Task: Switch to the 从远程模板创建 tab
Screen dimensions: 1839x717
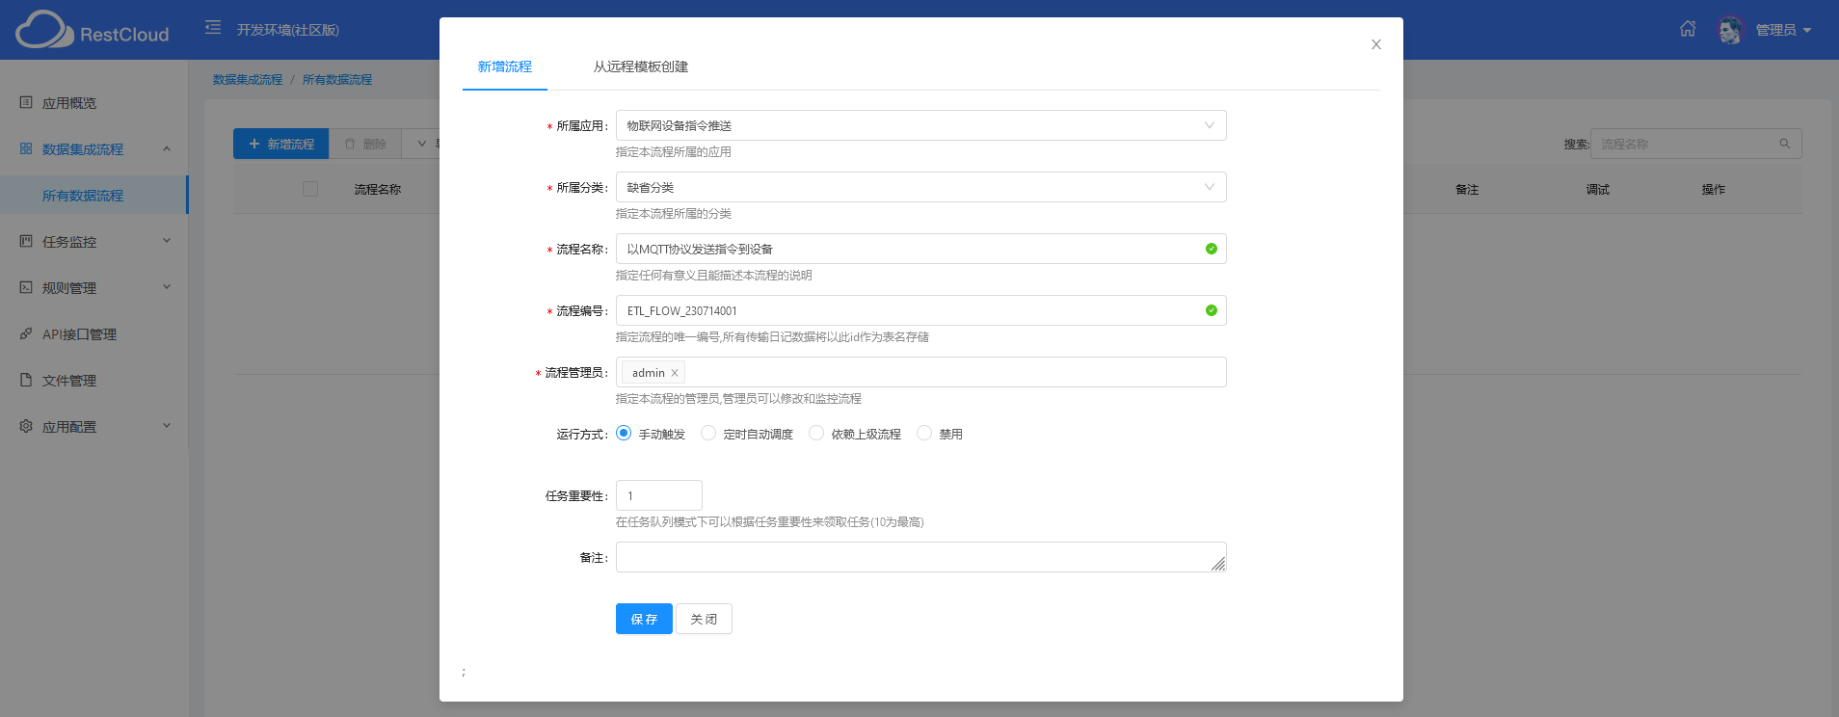Action: [x=641, y=66]
